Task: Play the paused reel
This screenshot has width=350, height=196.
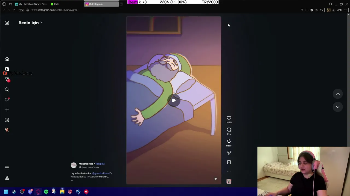Action: tap(174, 100)
